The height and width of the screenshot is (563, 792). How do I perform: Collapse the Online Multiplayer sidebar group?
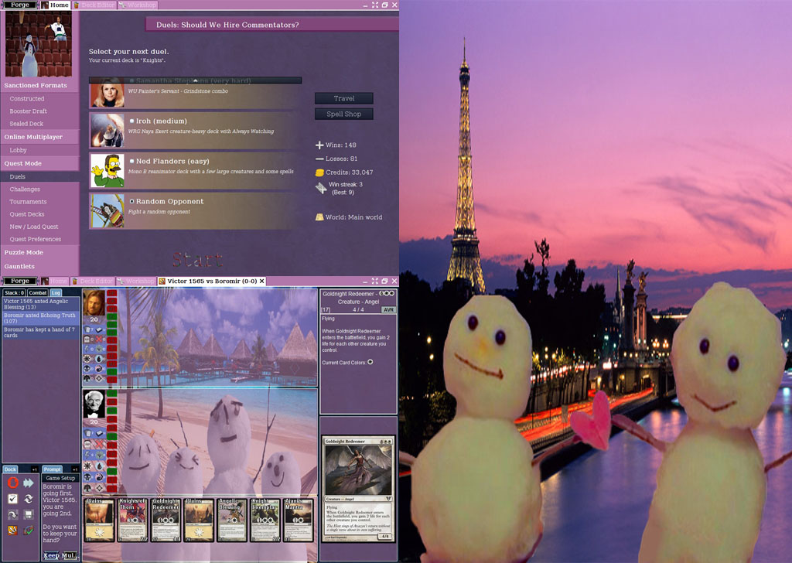coord(39,137)
